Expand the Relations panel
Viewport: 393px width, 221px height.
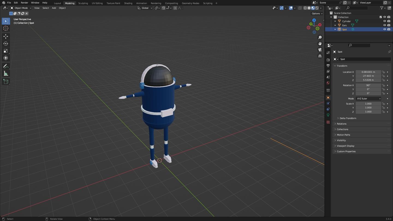pos(362,124)
